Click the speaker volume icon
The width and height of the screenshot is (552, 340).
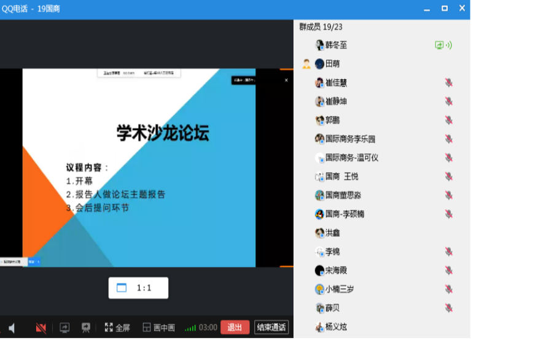[12, 328]
